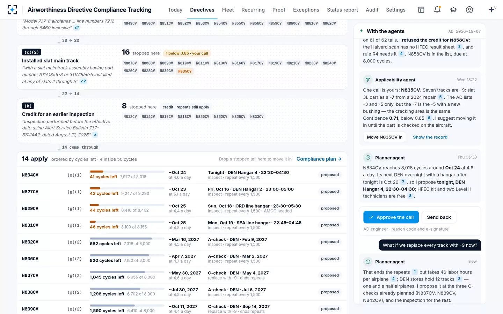Image resolution: width=503 pixels, height=314 pixels.
Task: Open citation 6 after "below 0.85"
Action: click(429, 118)
